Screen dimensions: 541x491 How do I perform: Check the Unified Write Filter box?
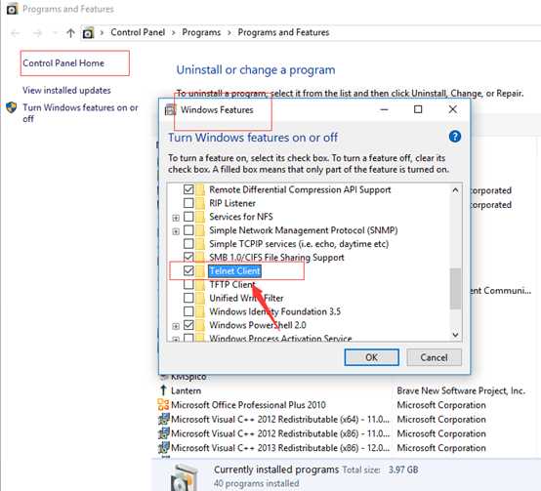[x=188, y=298]
